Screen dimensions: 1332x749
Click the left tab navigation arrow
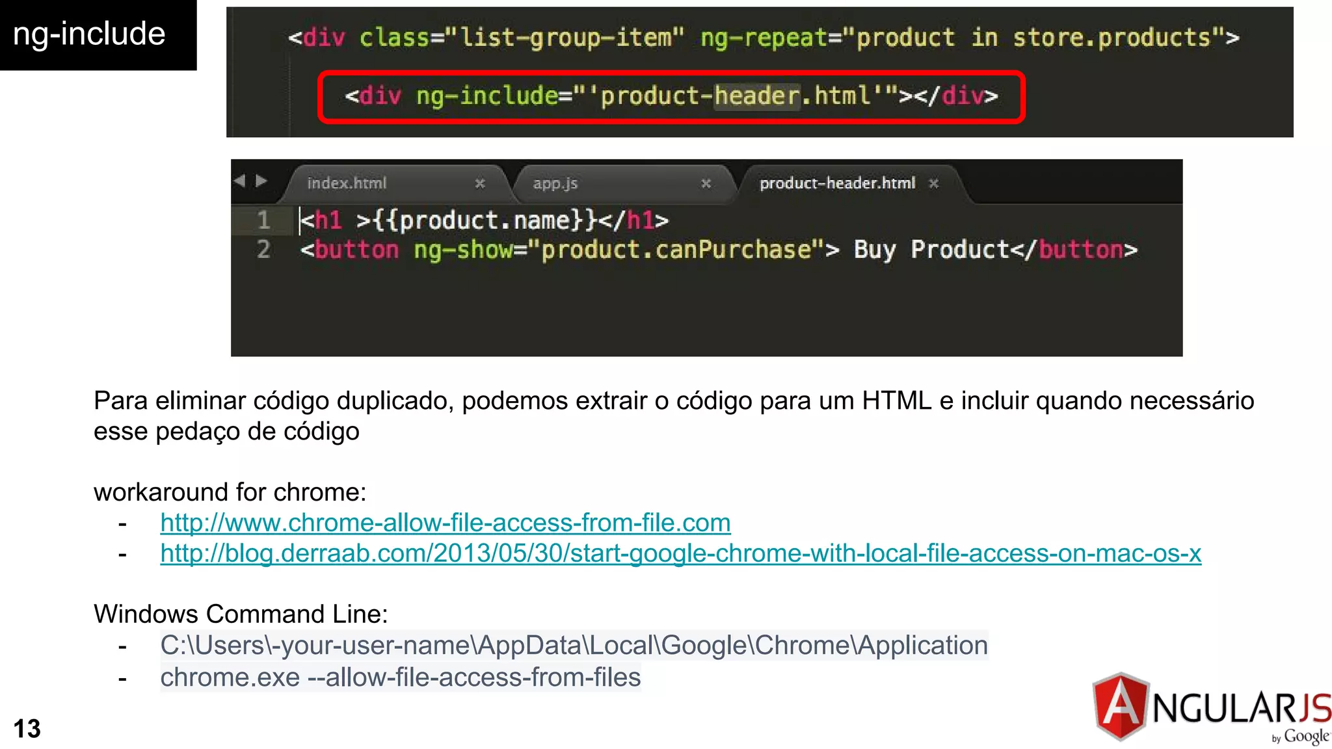240,181
